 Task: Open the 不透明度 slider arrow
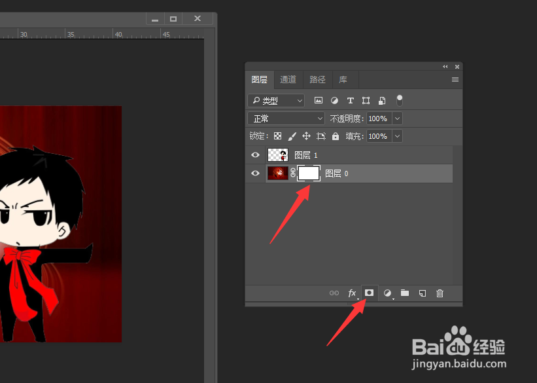397,119
